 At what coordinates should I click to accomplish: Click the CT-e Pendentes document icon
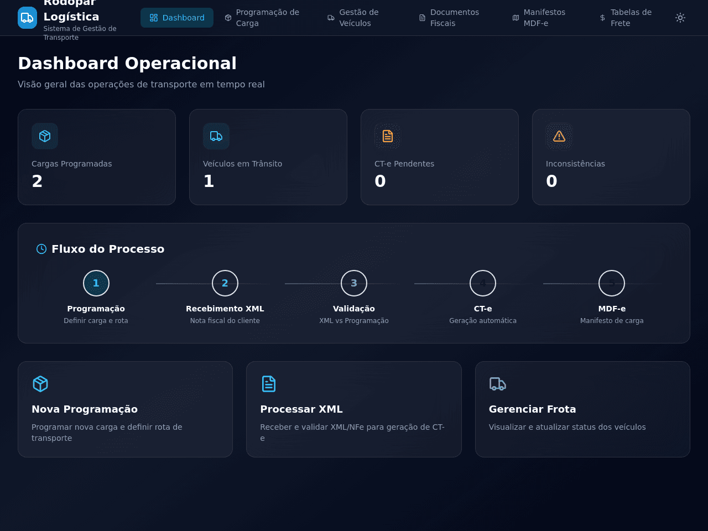(388, 136)
